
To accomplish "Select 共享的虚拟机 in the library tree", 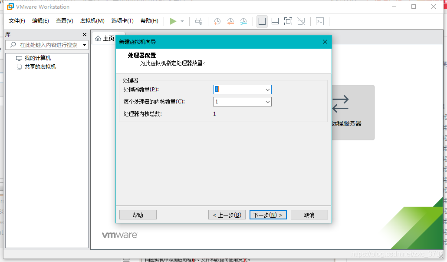I will (40, 67).
